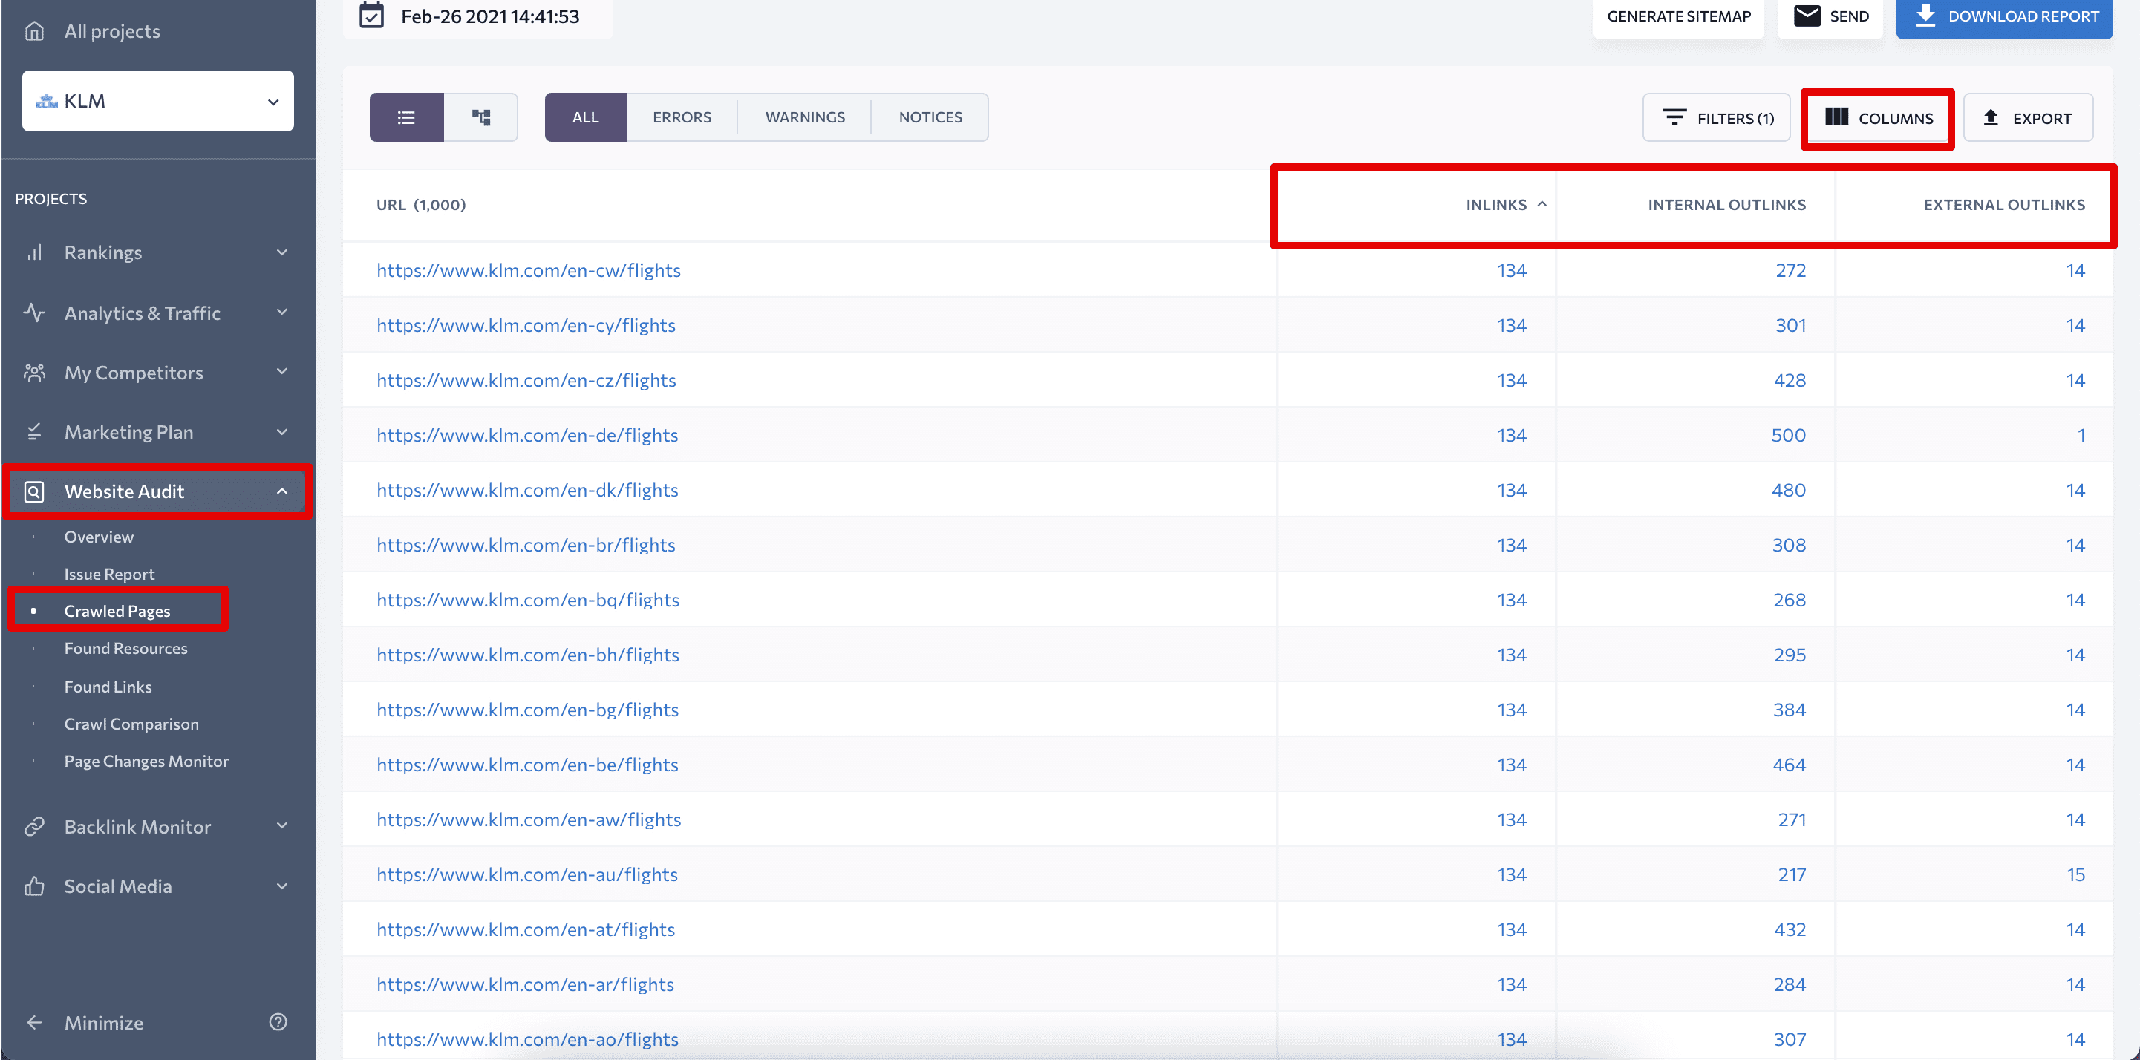Click internal outlinks value 217
2140x1060 pixels.
(x=1792, y=874)
